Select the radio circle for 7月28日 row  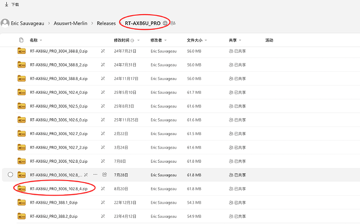pyautogui.click(x=10, y=175)
